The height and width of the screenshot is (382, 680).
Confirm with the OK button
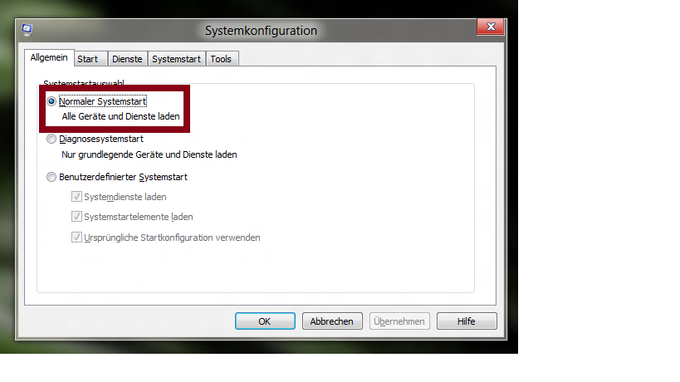point(265,321)
